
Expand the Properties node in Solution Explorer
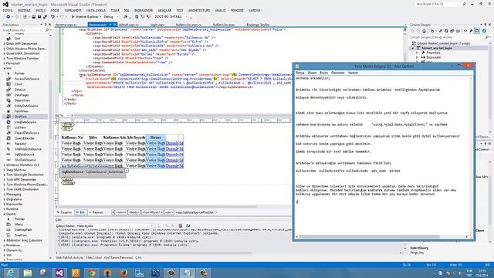pos(418,53)
